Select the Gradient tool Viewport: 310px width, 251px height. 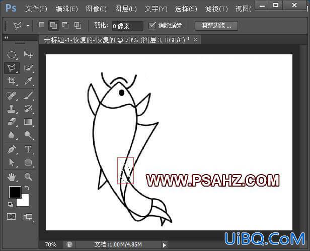[x=28, y=122]
